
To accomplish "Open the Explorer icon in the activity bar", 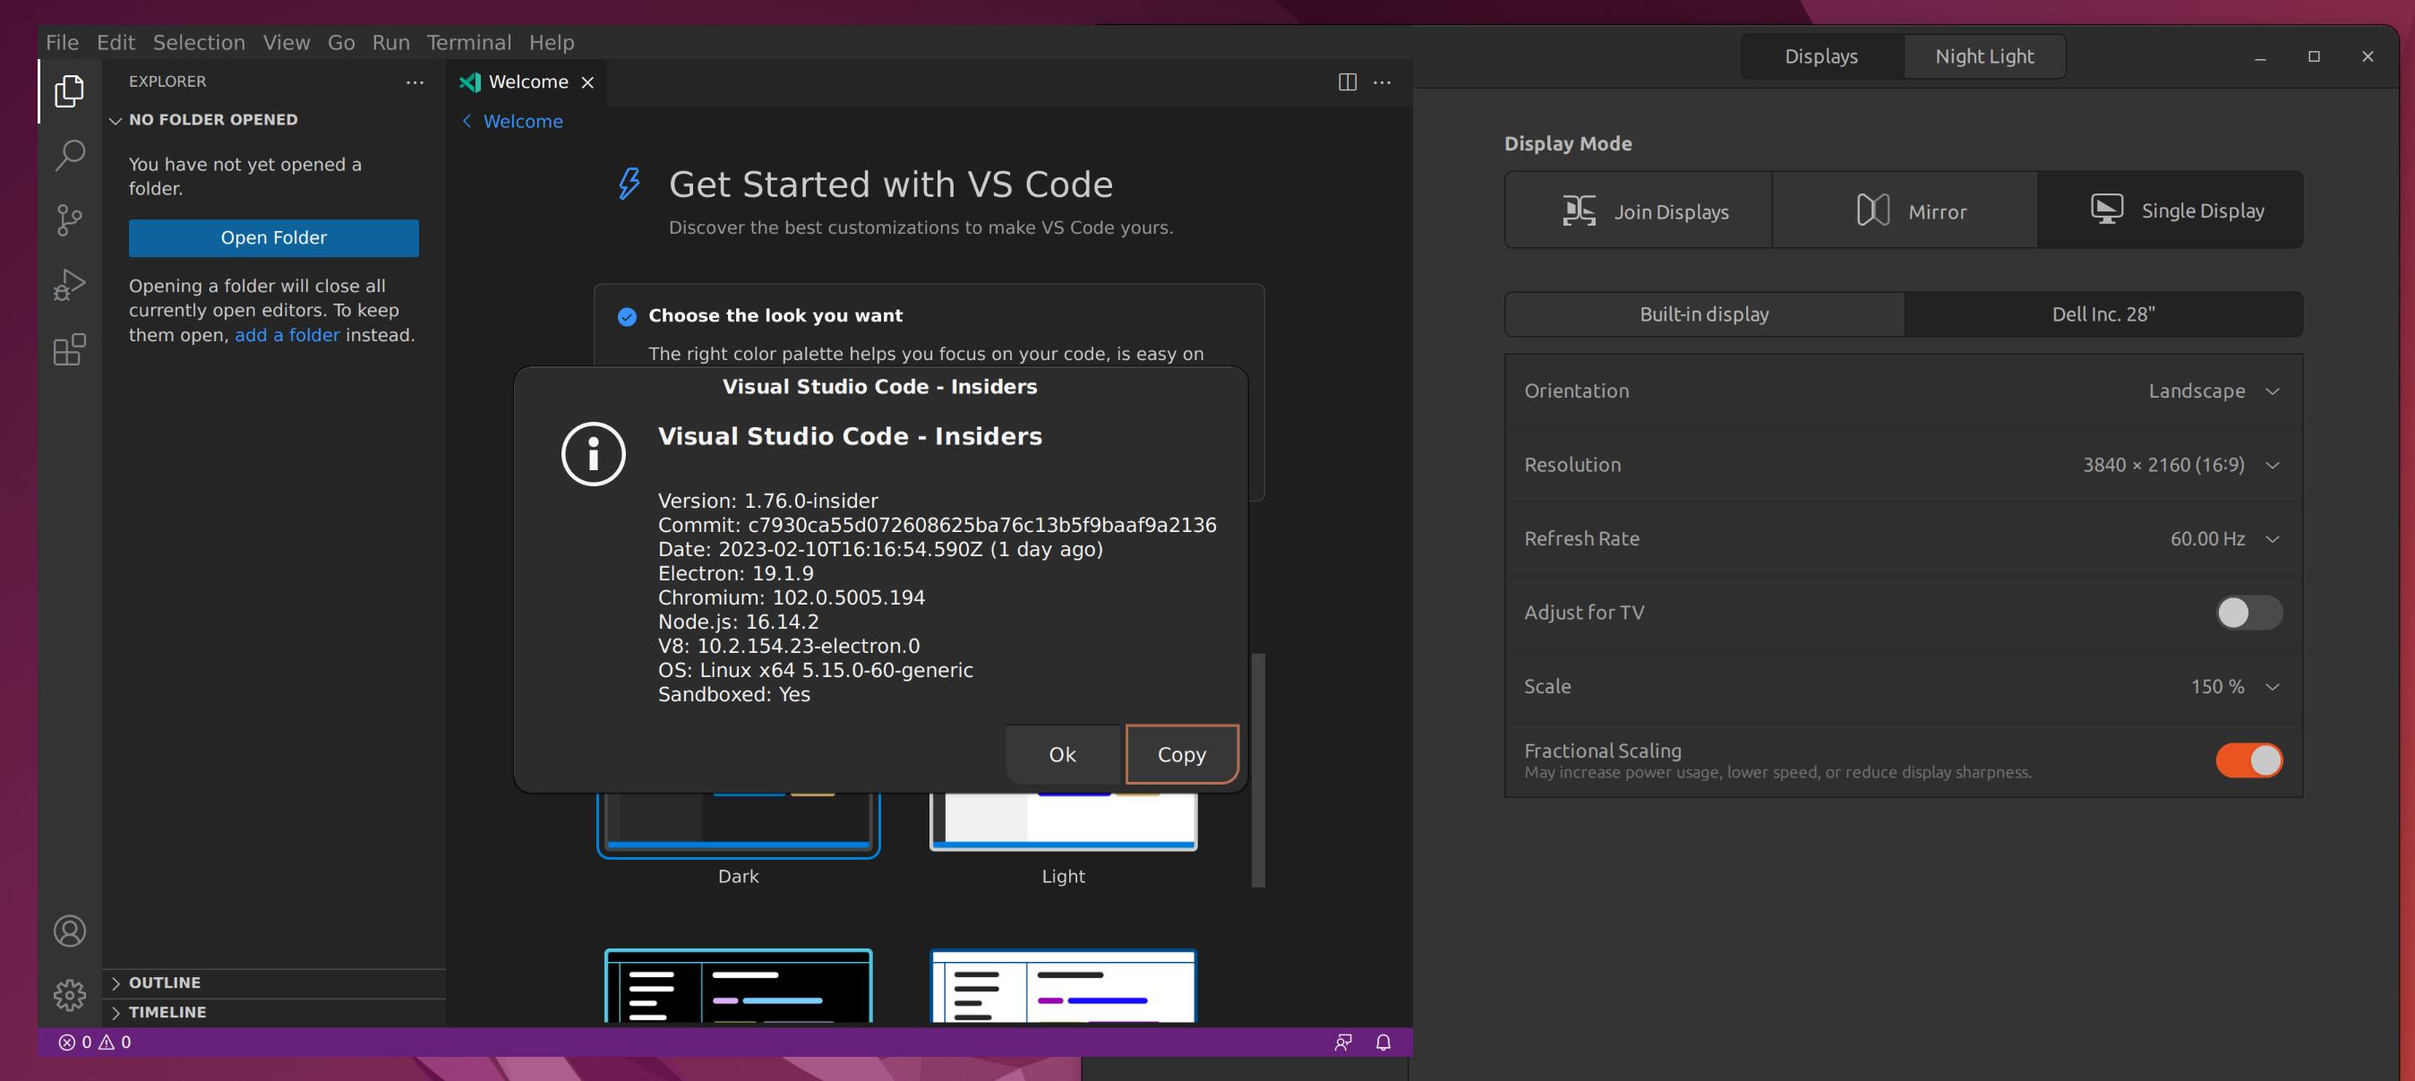I will point(69,91).
